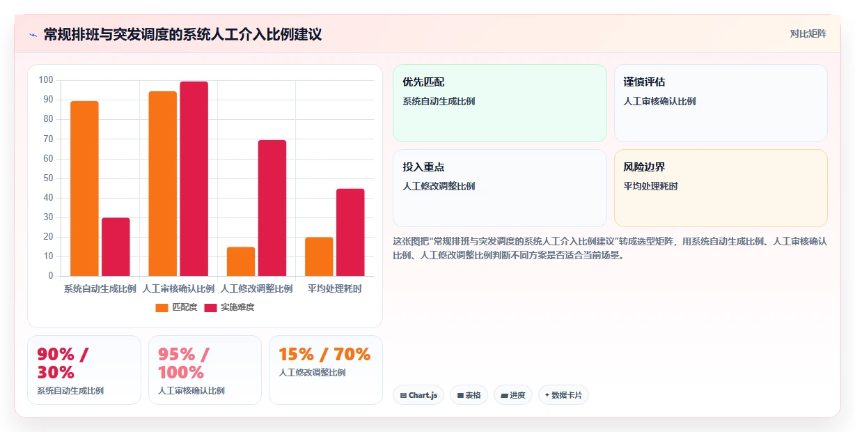The width and height of the screenshot is (855, 432).
Task: Click 平均处理耗时 text in 风险边界 card
Action: pyautogui.click(x=650, y=186)
